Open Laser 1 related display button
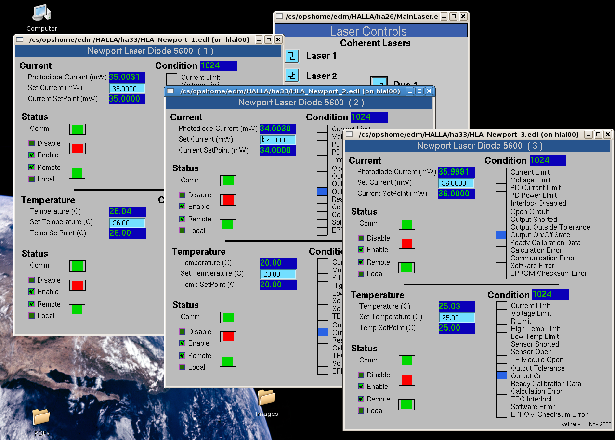The width and height of the screenshot is (615, 440). pos(291,56)
